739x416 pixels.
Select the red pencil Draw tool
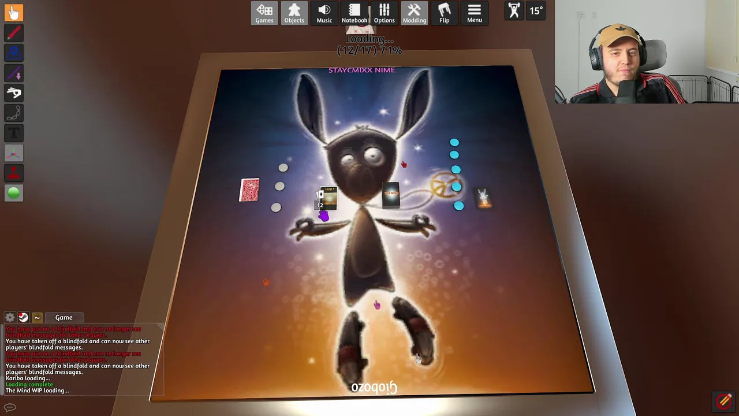14,33
